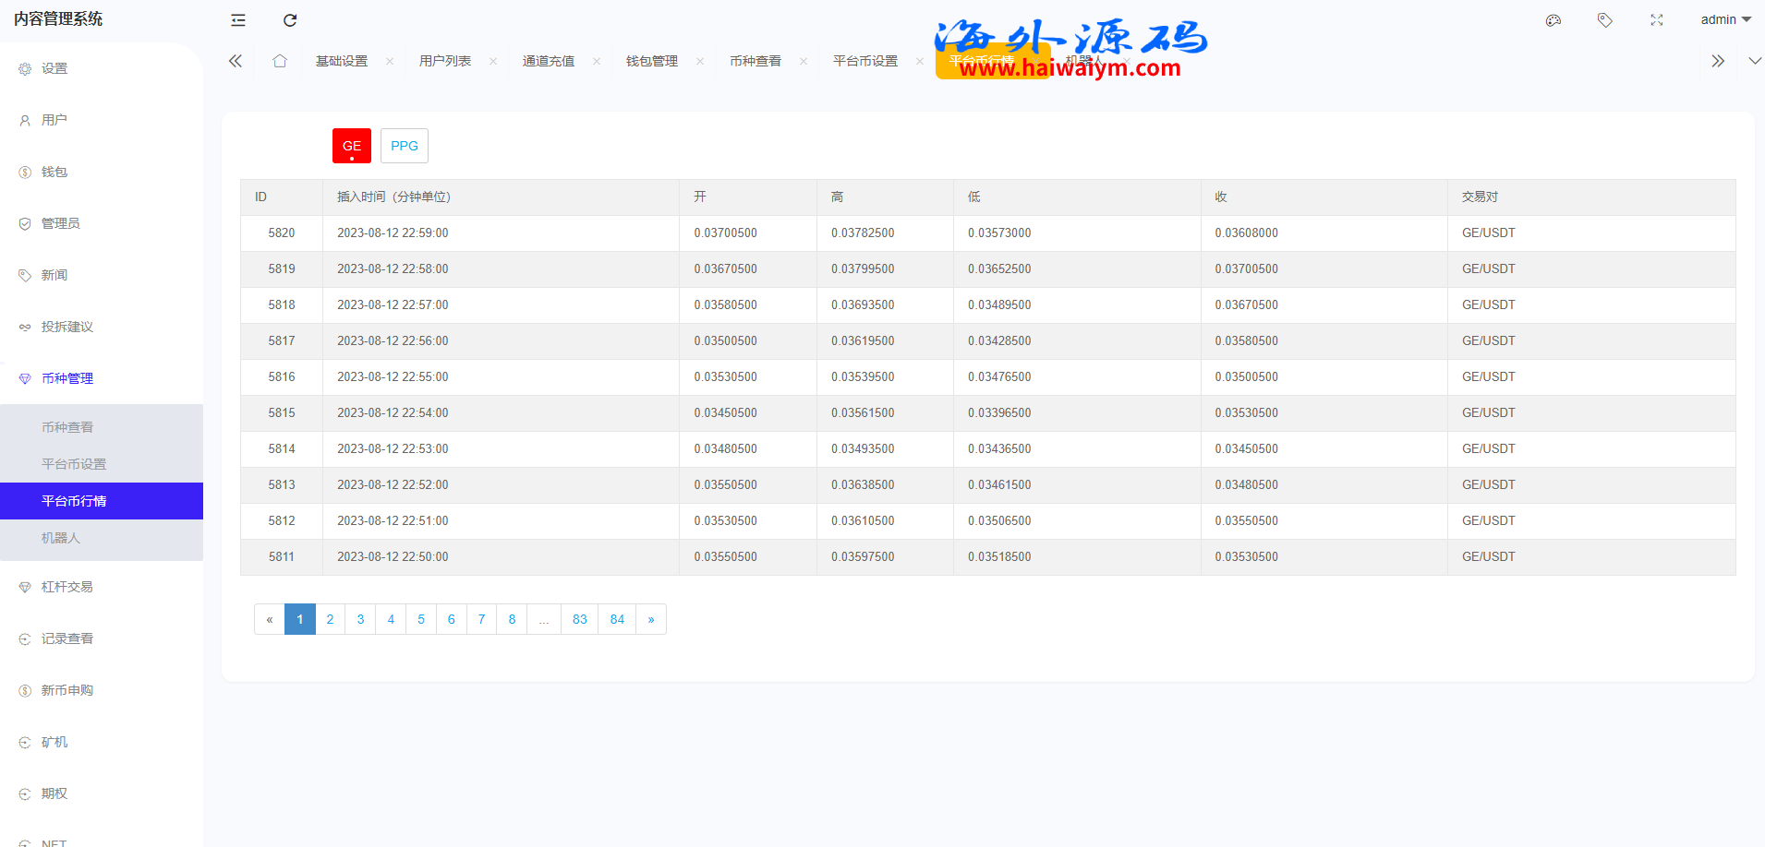Open the 机器人 submenu item
The height and width of the screenshot is (847, 1765).
(x=61, y=538)
